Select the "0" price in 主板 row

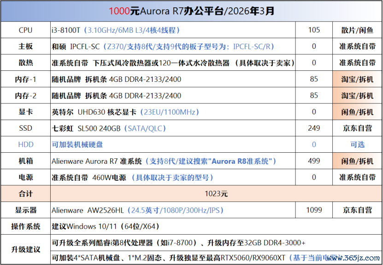(314, 46)
